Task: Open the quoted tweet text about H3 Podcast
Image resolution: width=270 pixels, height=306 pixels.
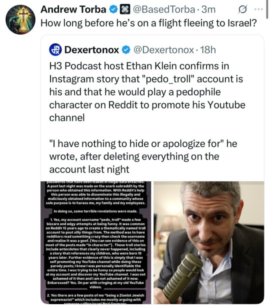Action: point(147,91)
